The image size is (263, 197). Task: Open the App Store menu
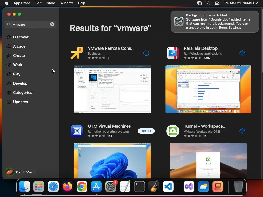[22, 3]
